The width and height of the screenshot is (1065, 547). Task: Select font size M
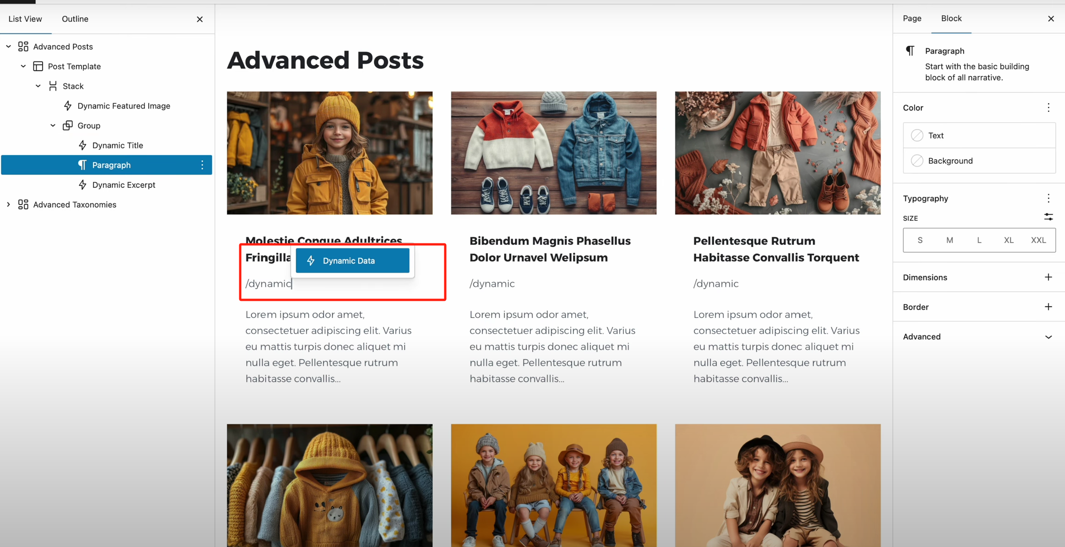coord(949,240)
